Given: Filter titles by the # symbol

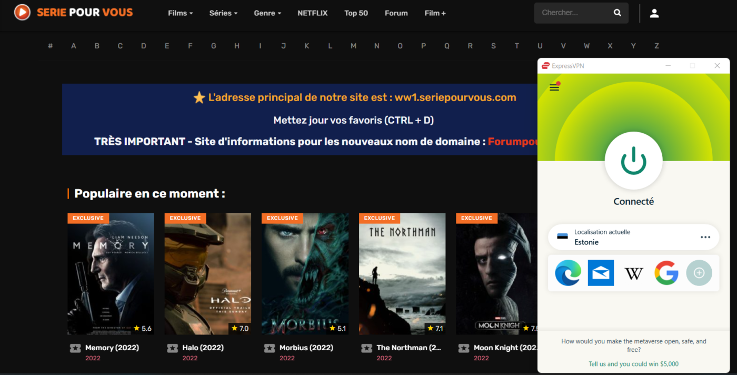Looking at the screenshot, I should click(51, 46).
